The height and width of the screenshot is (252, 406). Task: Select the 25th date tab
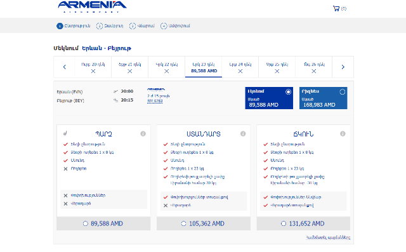coord(277,67)
